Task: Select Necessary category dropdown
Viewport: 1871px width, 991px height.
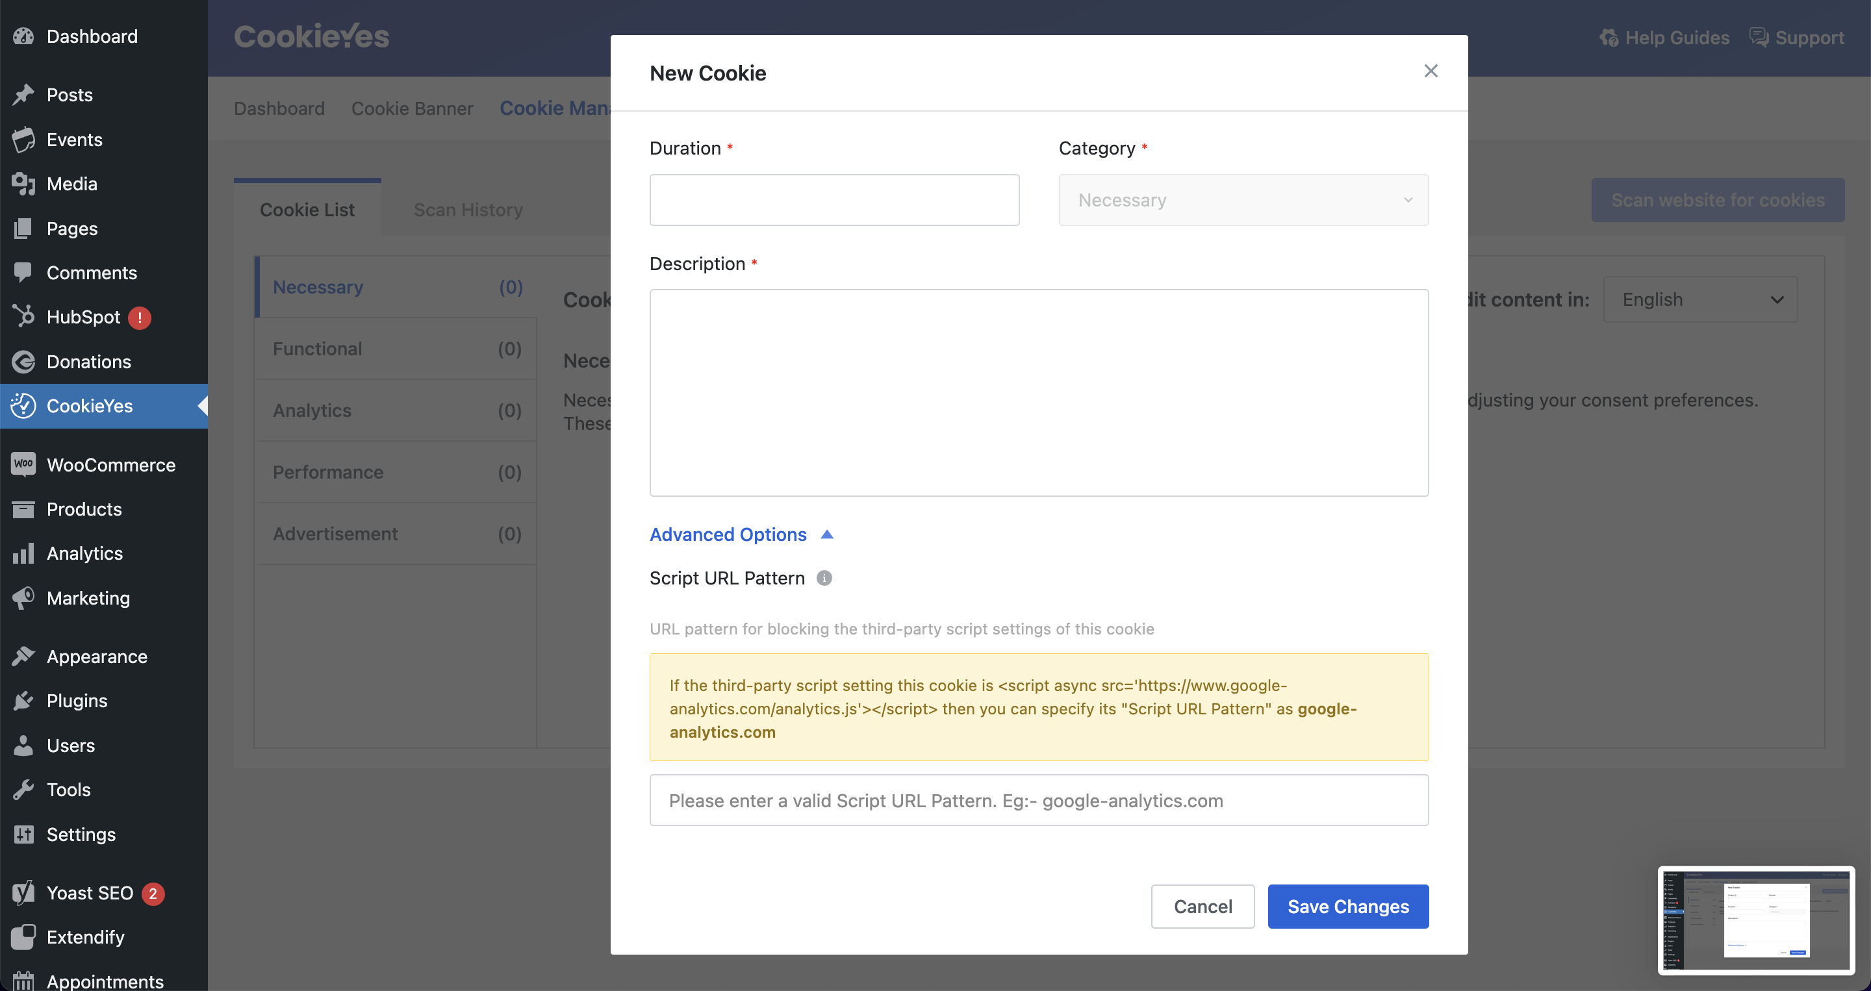Action: tap(1242, 199)
